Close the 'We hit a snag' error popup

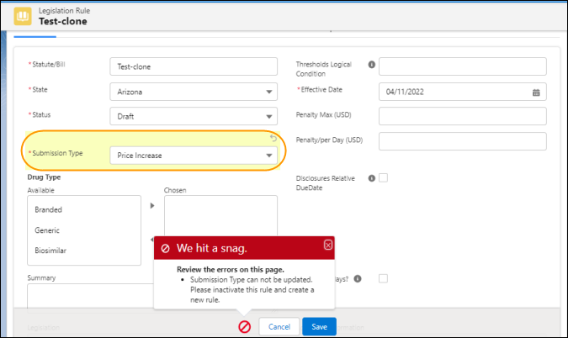(328, 245)
